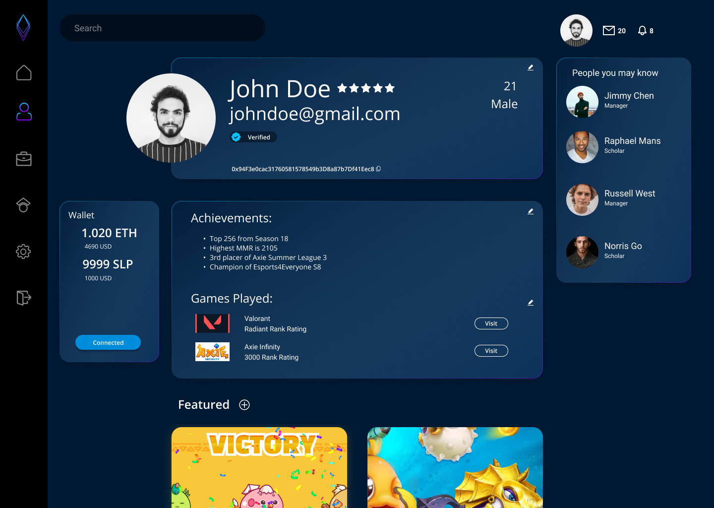
Task: Click the logout icon in sidebar
Action: click(24, 298)
